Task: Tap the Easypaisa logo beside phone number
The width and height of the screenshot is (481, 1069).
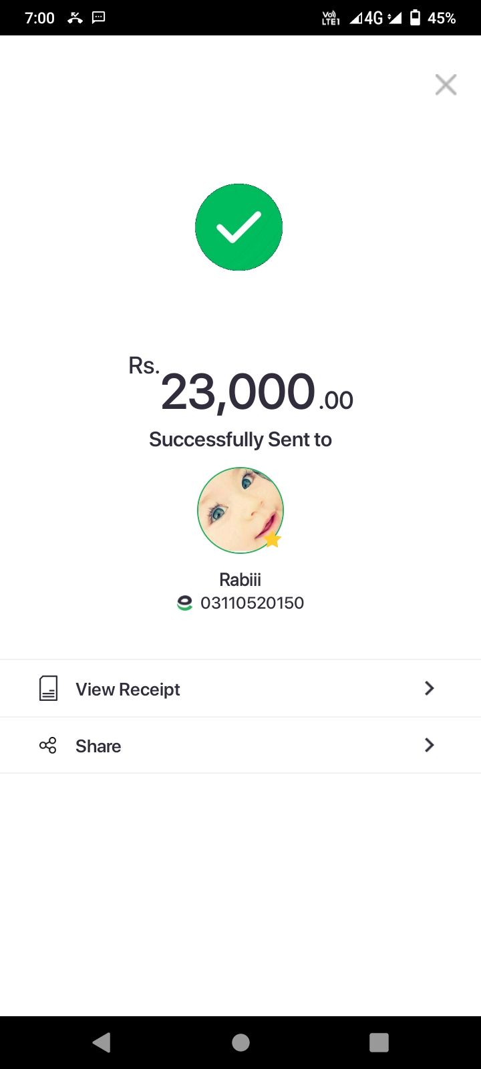Action: [184, 603]
